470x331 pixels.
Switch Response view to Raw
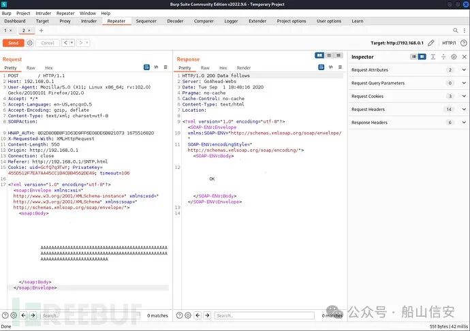pos(205,67)
